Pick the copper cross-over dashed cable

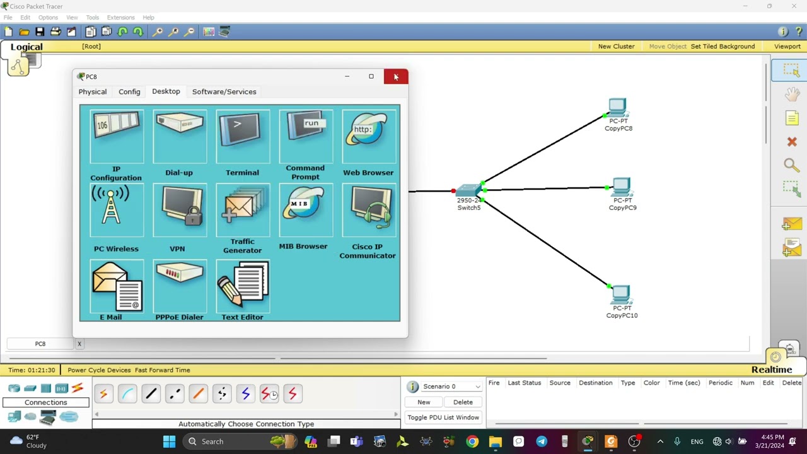175,394
